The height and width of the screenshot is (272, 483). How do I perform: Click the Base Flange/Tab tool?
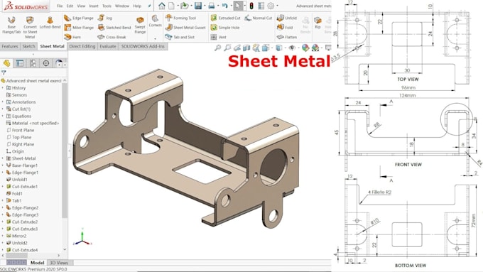(x=11, y=26)
